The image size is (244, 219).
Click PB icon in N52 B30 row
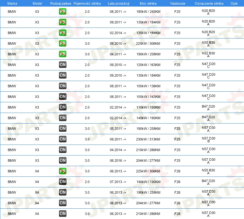click(62, 54)
